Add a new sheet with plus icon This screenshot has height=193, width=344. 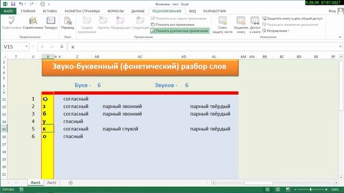coord(70,183)
